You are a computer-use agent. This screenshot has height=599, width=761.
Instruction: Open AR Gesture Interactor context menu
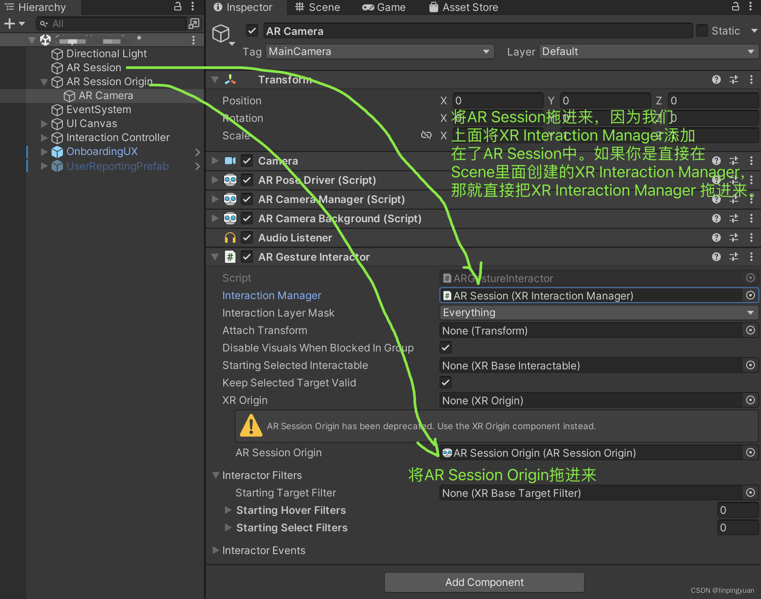coord(751,257)
